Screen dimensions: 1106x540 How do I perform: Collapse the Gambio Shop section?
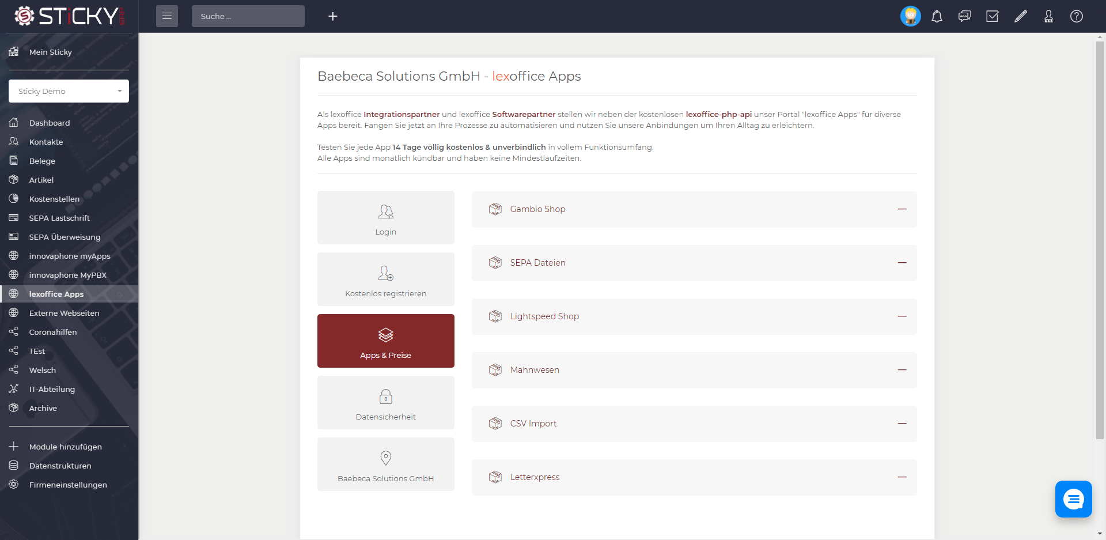[x=902, y=209]
